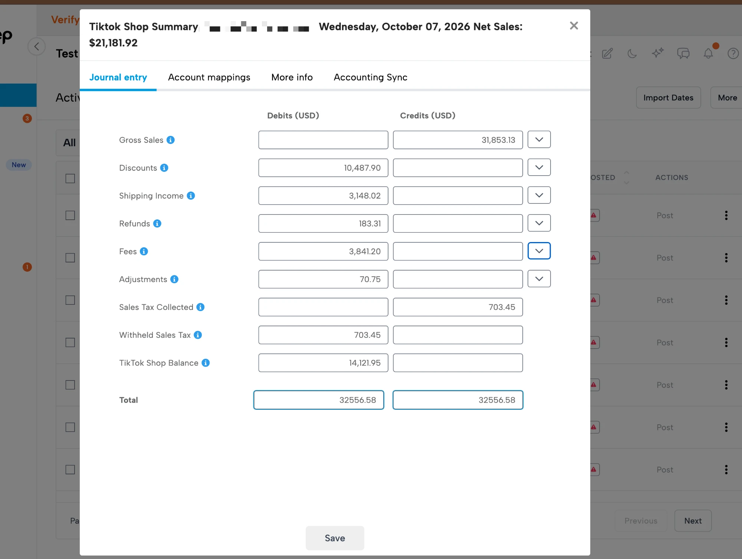This screenshot has width=742, height=559.
Task: Open the notifications bell icon
Action: 708,53
